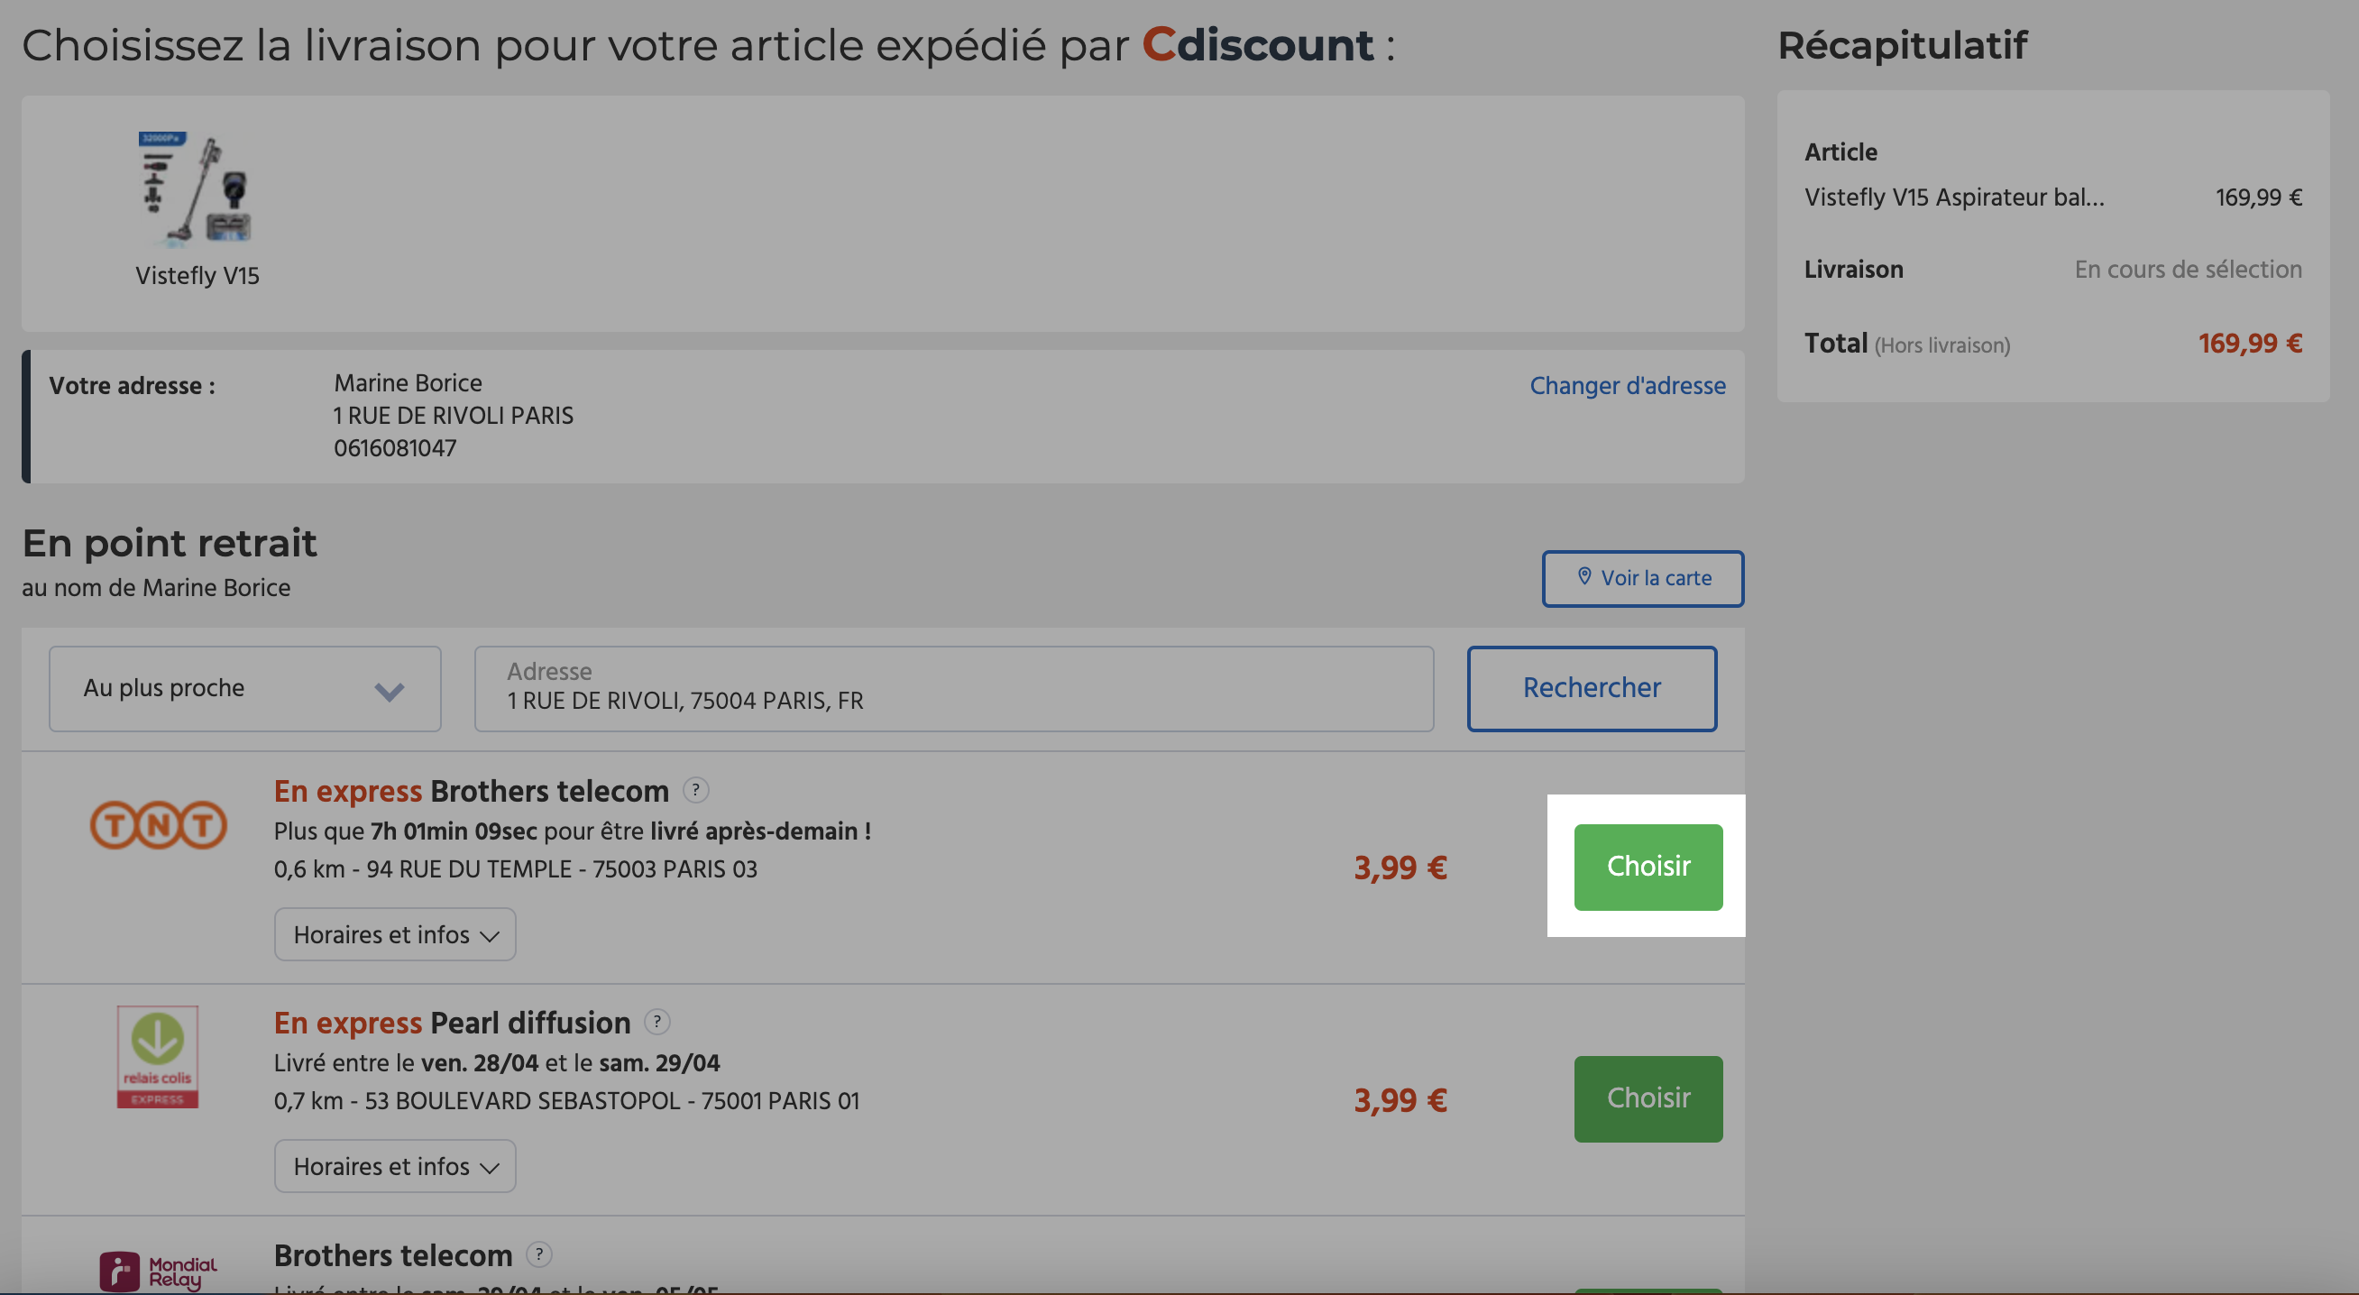Expand 'Horaires et infos' for Pearl diffusion
Screen dimensions: 2359x1295
(x=395, y=1166)
